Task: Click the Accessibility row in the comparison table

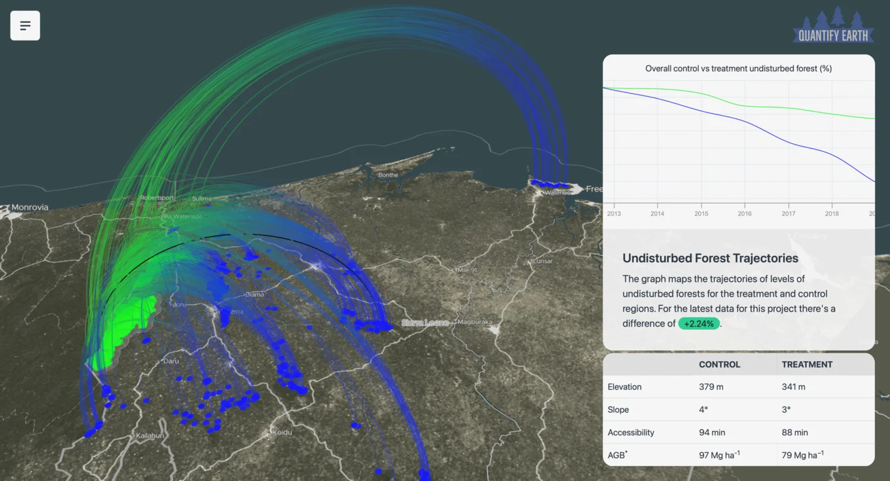Action: [x=630, y=432]
